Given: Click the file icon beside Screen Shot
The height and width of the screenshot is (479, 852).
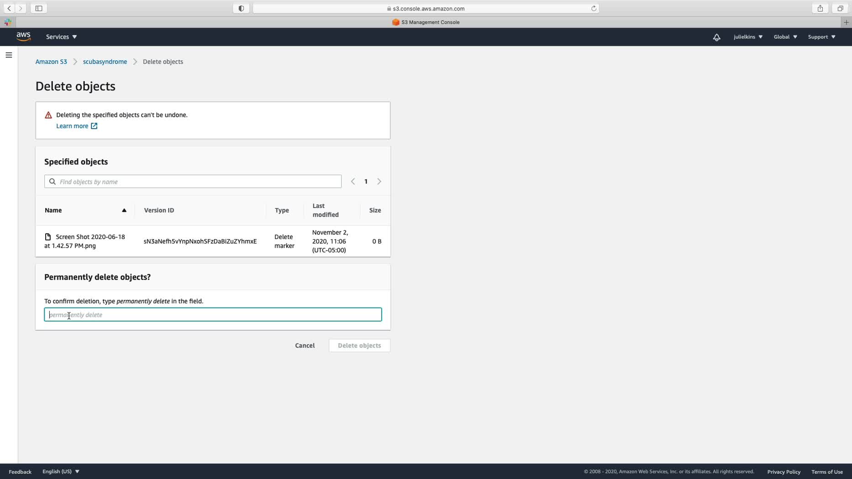Looking at the screenshot, I should (48, 237).
